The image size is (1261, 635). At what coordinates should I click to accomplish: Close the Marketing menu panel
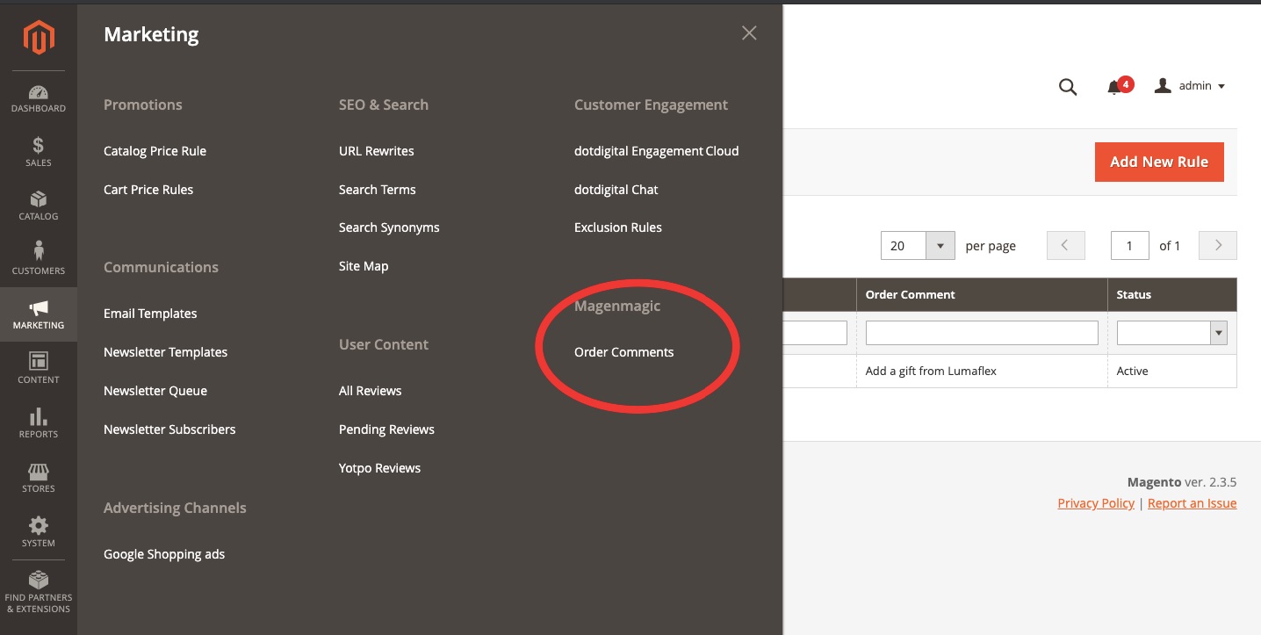pos(749,33)
